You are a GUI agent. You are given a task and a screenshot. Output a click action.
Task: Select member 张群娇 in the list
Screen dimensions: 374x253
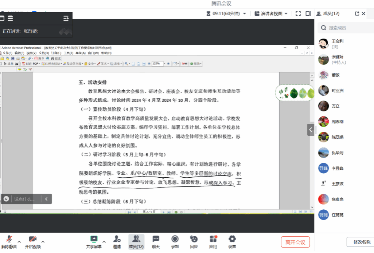click(338, 59)
